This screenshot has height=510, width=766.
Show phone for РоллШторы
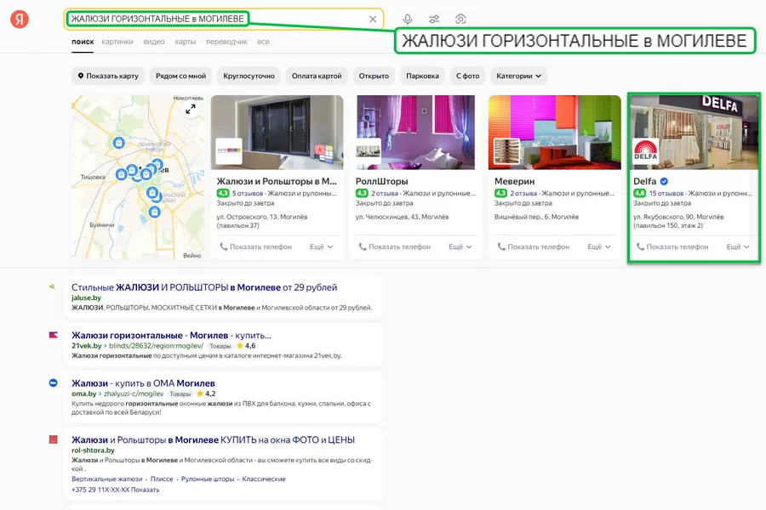[x=394, y=247]
